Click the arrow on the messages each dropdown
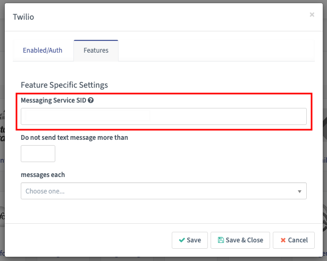This screenshot has width=327, height=261. click(299, 191)
